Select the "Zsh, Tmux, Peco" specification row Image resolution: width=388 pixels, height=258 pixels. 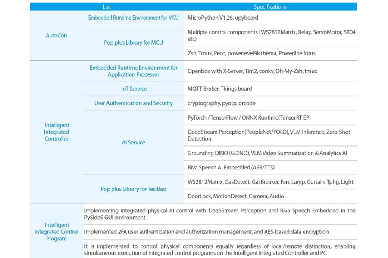pos(251,53)
